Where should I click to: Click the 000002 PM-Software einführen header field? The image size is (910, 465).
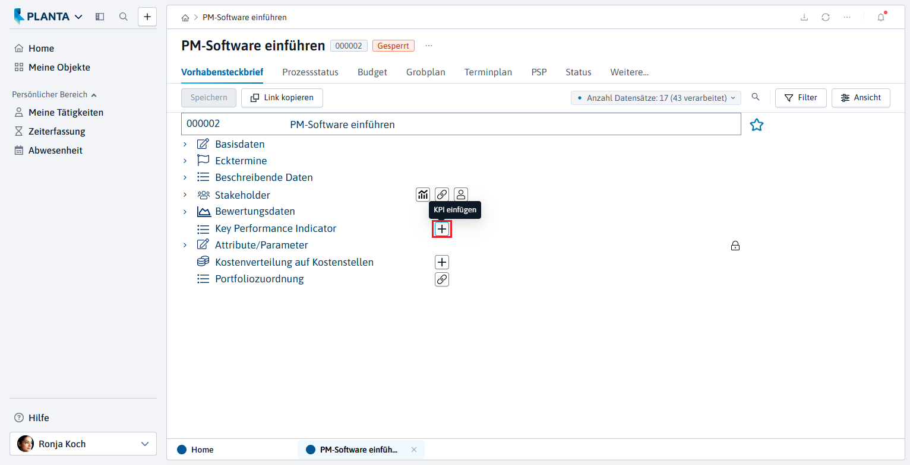[461, 125]
